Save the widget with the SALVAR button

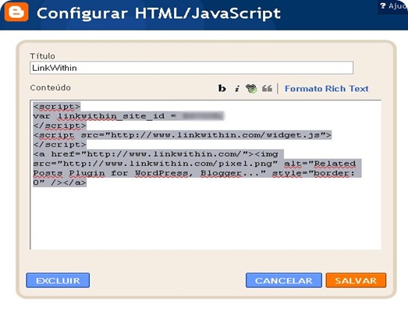point(356,281)
